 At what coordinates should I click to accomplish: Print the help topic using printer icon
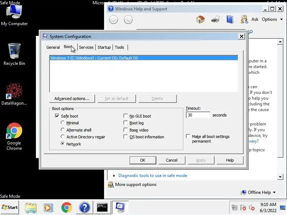(215, 19)
